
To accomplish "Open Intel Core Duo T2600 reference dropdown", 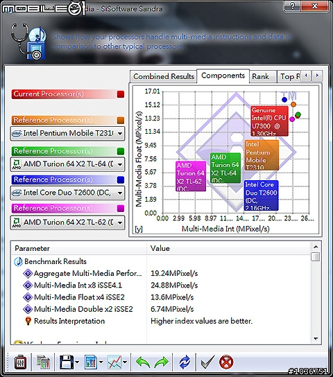I will click(67, 193).
